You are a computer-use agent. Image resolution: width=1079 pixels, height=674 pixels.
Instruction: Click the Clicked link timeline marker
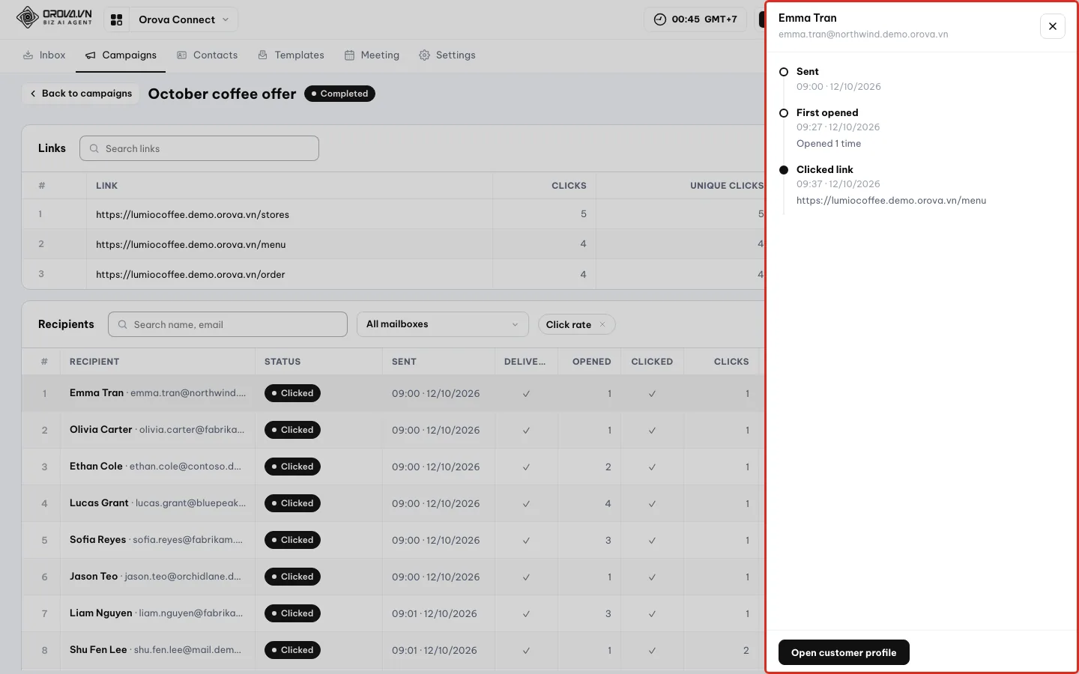tap(784, 170)
